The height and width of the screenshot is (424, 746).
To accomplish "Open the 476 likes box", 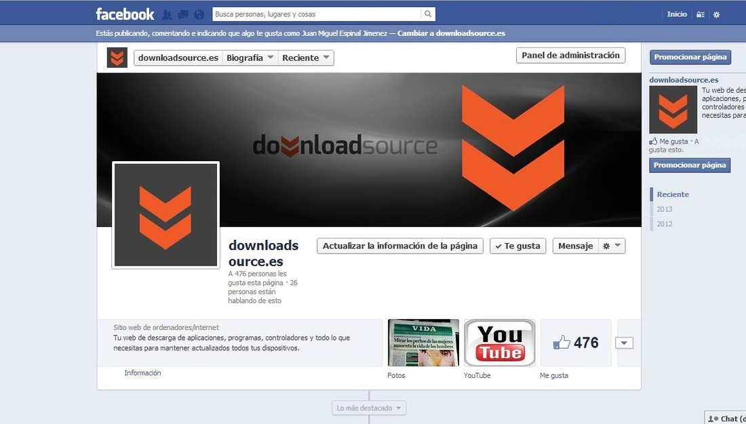I will 576,343.
